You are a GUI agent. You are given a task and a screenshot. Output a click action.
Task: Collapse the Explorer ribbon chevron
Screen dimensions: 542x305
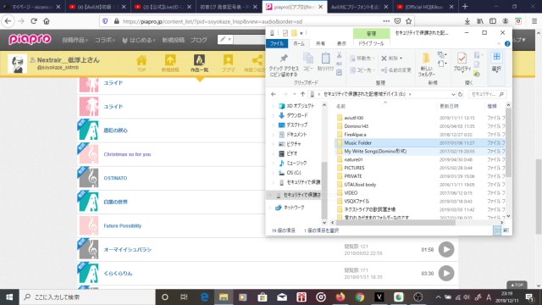click(x=499, y=43)
